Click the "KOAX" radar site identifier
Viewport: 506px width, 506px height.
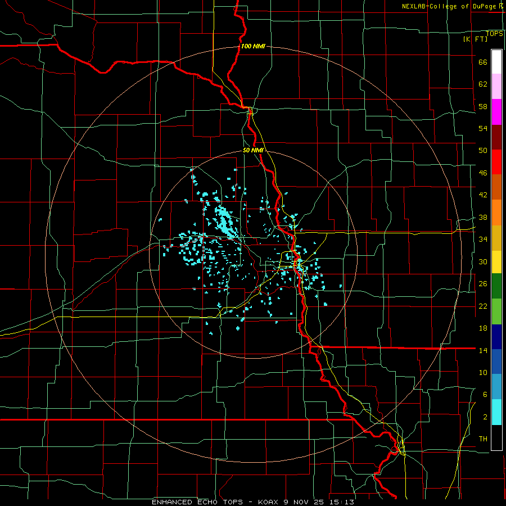tap(269, 502)
